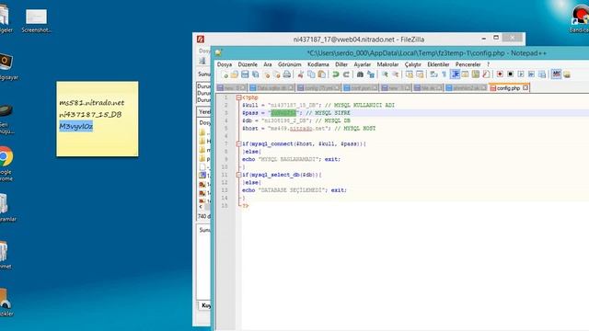
Task: Click ms581.nitrado.net on the sticky note
Action: [92, 102]
